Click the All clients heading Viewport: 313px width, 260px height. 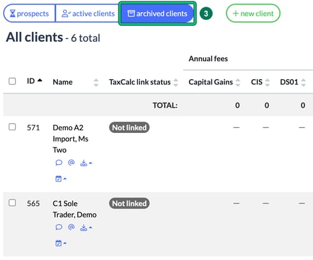pyautogui.click(x=35, y=37)
